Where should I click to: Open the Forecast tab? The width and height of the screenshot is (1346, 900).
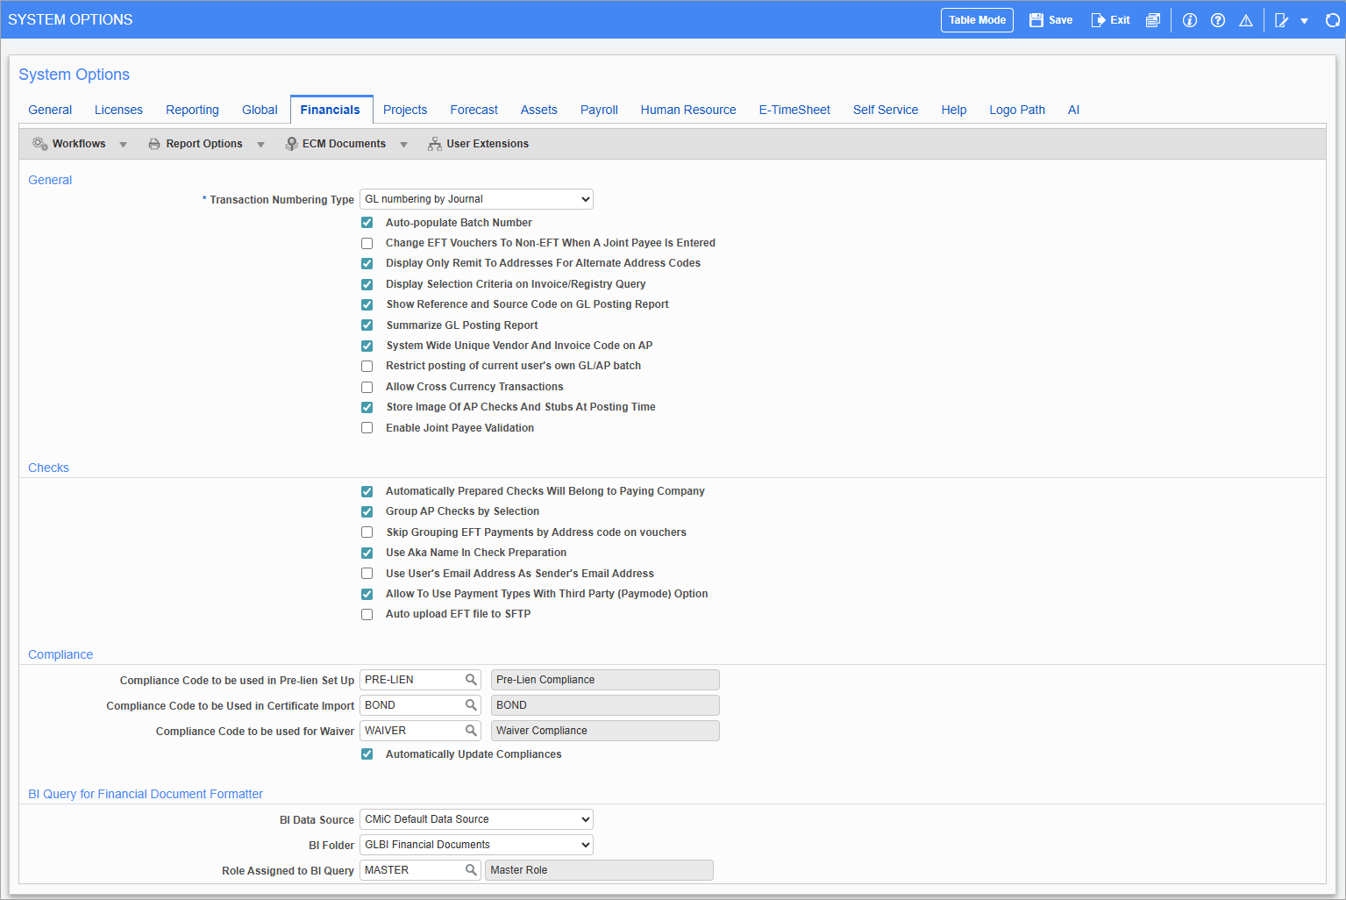point(474,110)
